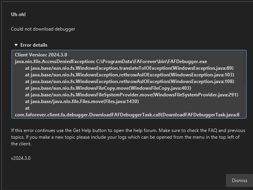This screenshot has width=253, height=190.
Task: Click the translateToIOException stack line
Action: tap(129, 68)
